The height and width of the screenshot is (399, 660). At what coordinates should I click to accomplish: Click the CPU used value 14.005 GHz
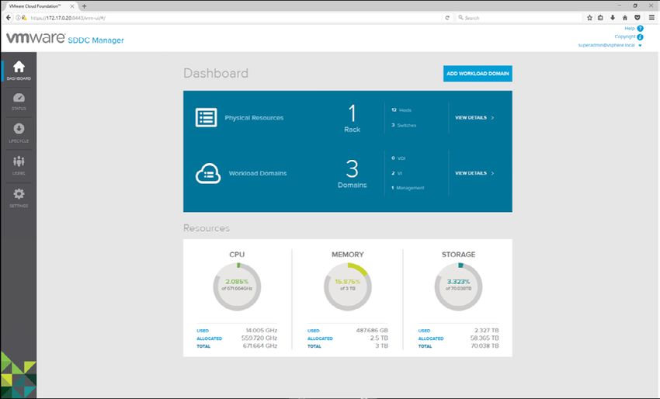tap(262, 331)
